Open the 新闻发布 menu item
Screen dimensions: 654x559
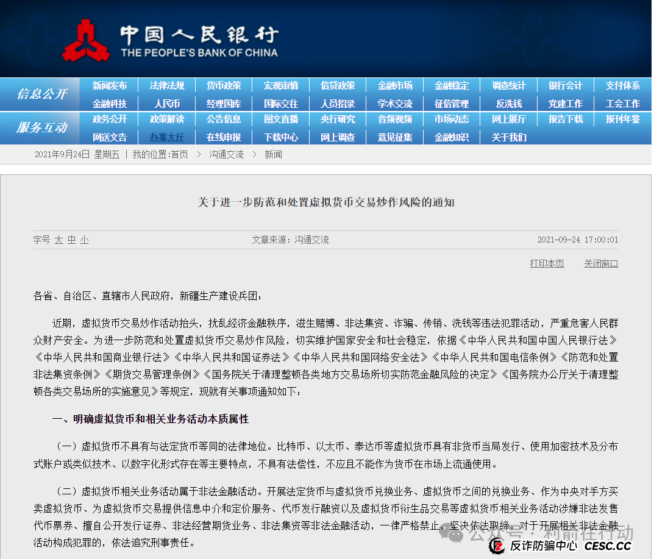point(110,86)
